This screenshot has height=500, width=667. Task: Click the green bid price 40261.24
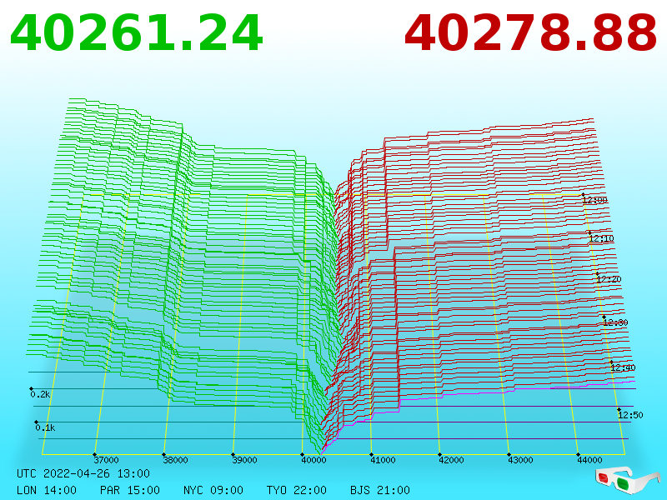pyautogui.click(x=136, y=33)
